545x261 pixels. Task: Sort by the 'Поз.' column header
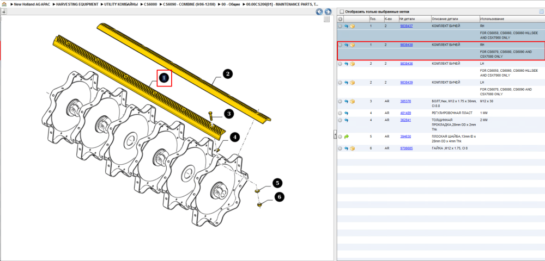[376, 18]
